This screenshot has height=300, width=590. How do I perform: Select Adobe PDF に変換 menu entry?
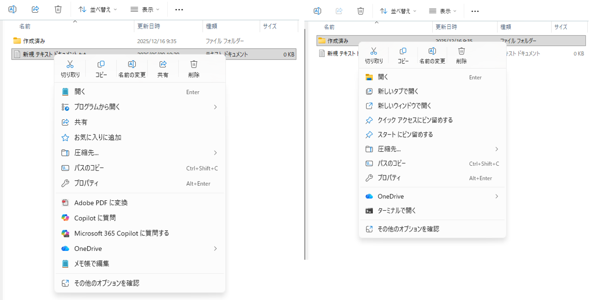coord(140,203)
